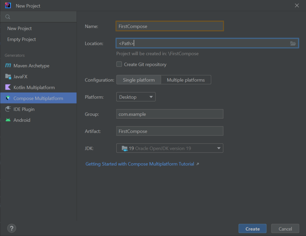Click the Name field label
The height and width of the screenshot is (236, 306).
click(91, 26)
